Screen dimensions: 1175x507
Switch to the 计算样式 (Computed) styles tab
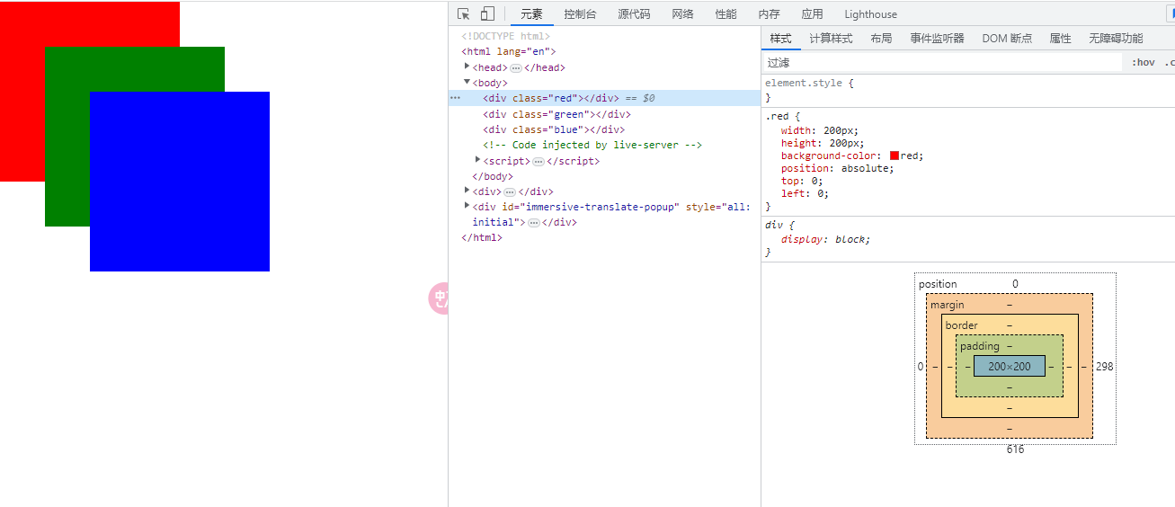[831, 38]
